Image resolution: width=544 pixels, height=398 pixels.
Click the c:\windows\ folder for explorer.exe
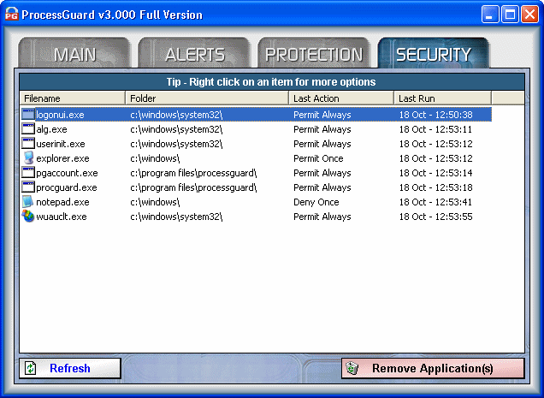(x=155, y=158)
